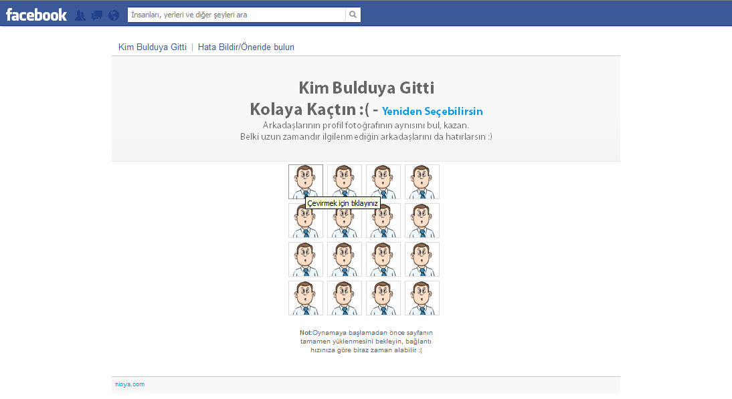The width and height of the screenshot is (732, 399).
Task: Flip the first card in top row
Action: 306,182
